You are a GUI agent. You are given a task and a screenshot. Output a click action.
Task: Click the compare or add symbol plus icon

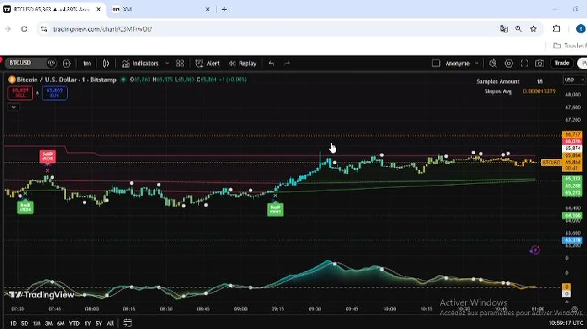tap(66, 64)
